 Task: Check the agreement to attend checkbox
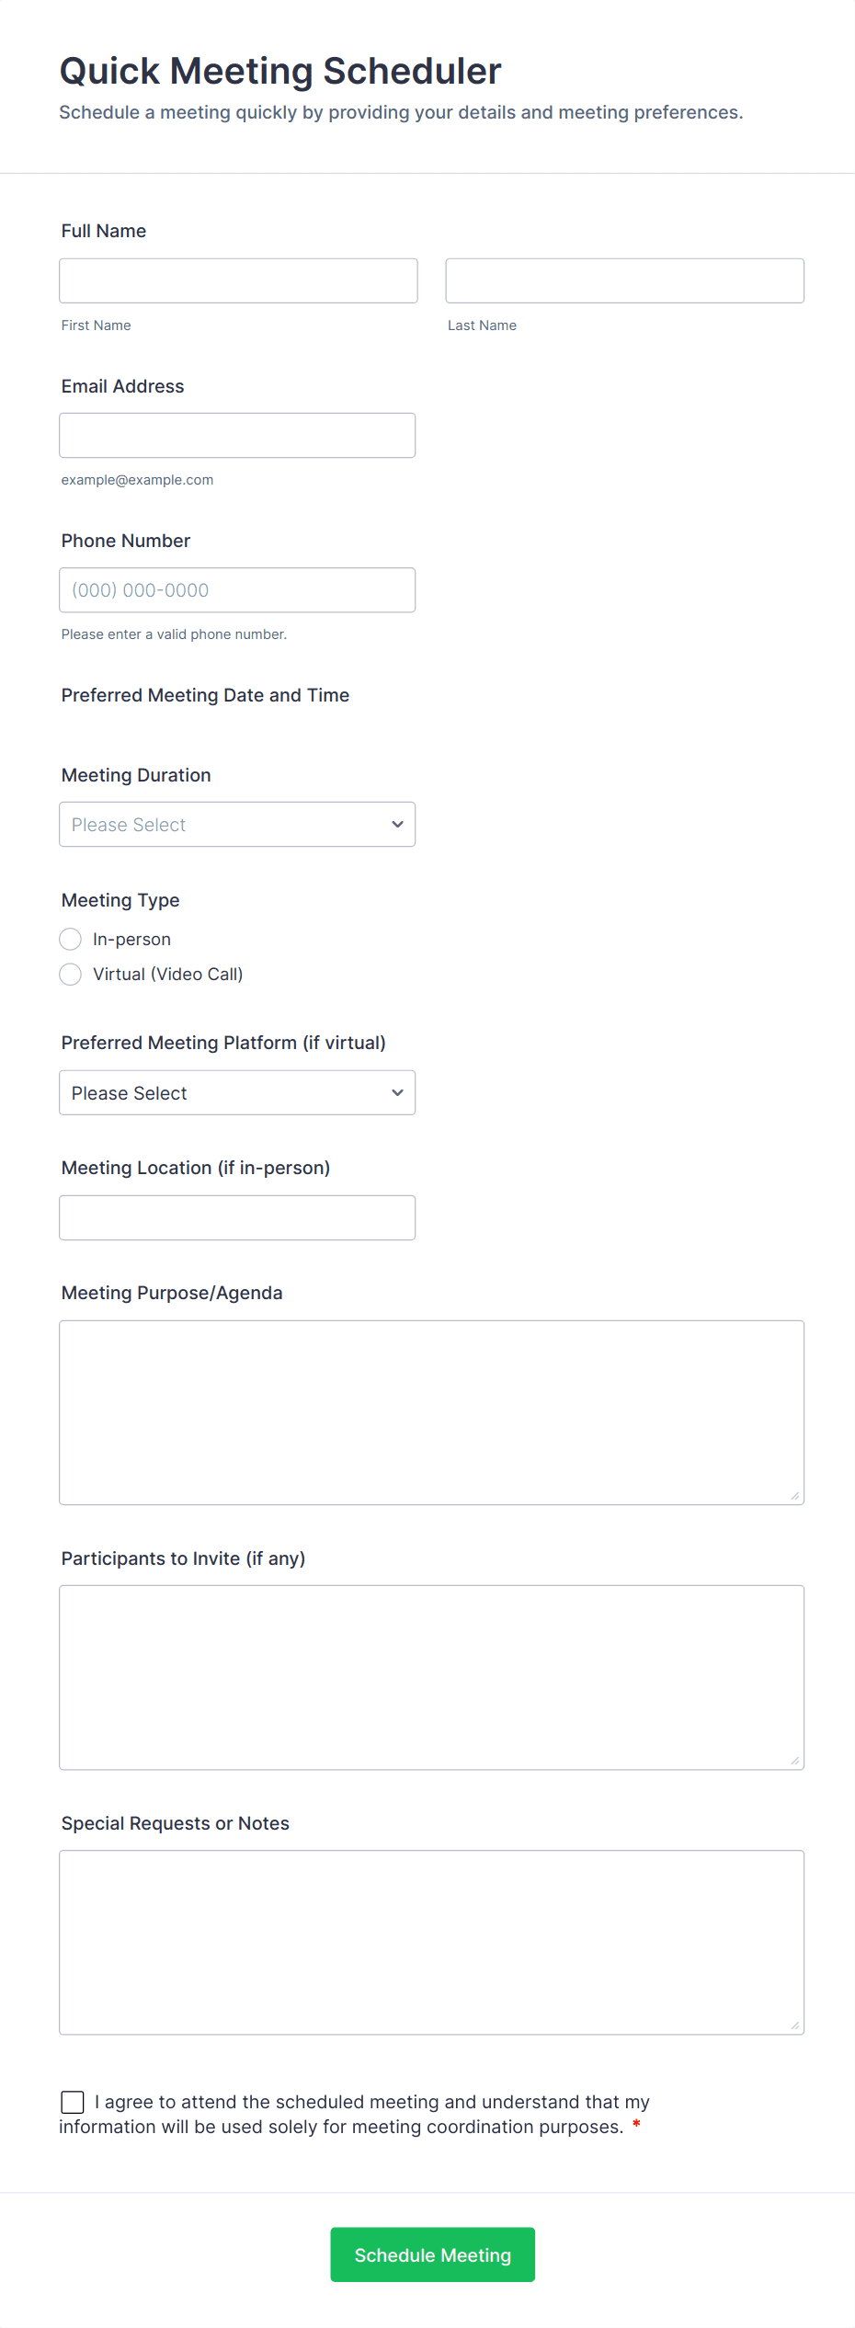[73, 2102]
